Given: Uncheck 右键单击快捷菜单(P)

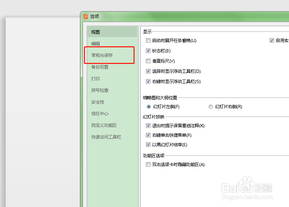Looking at the screenshot, I should click(148, 135).
